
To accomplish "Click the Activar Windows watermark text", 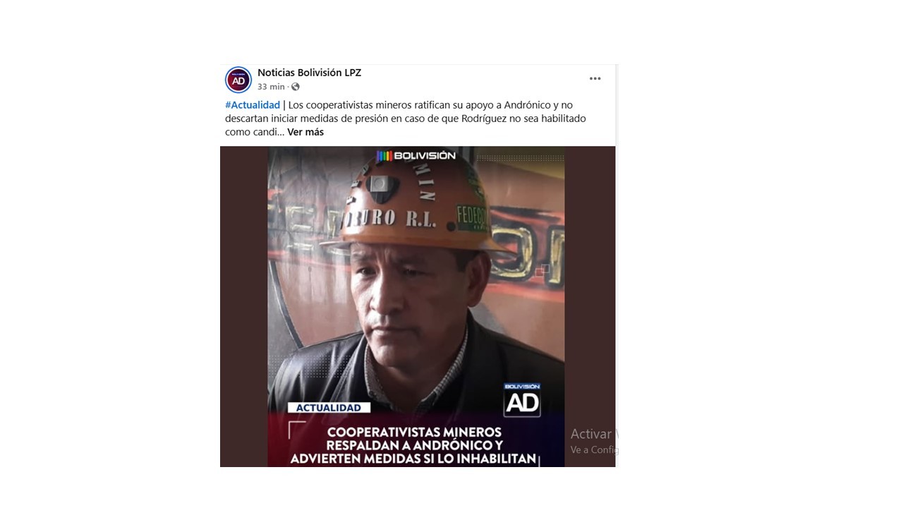I will pyautogui.click(x=594, y=434).
